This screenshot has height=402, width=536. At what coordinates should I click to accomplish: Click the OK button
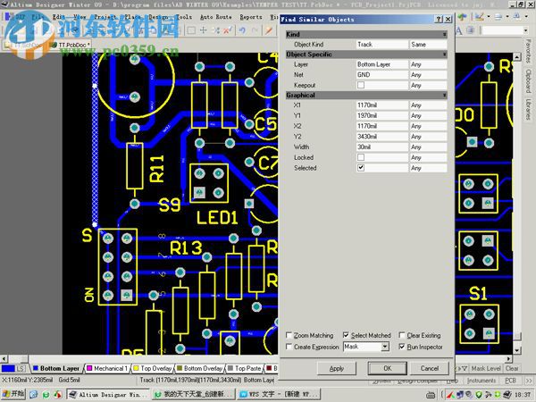[x=388, y=368]
